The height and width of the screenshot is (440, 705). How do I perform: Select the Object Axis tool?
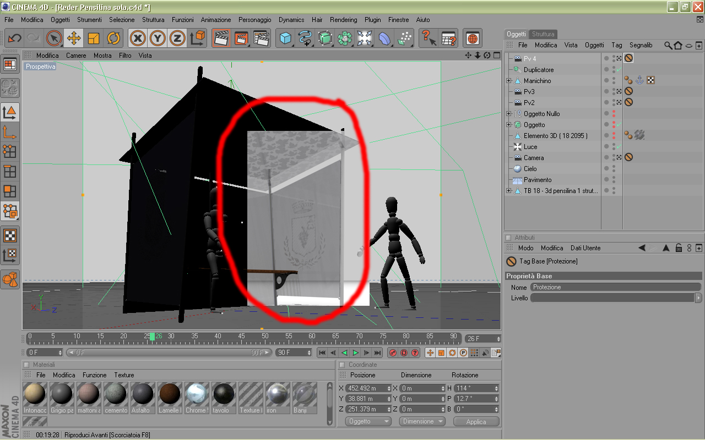pos(10,132)
